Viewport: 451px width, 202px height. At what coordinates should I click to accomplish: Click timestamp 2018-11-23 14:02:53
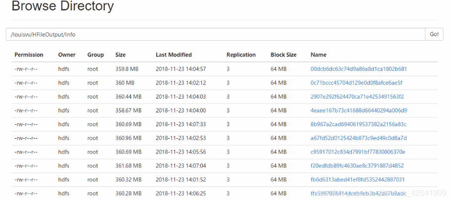181,138
